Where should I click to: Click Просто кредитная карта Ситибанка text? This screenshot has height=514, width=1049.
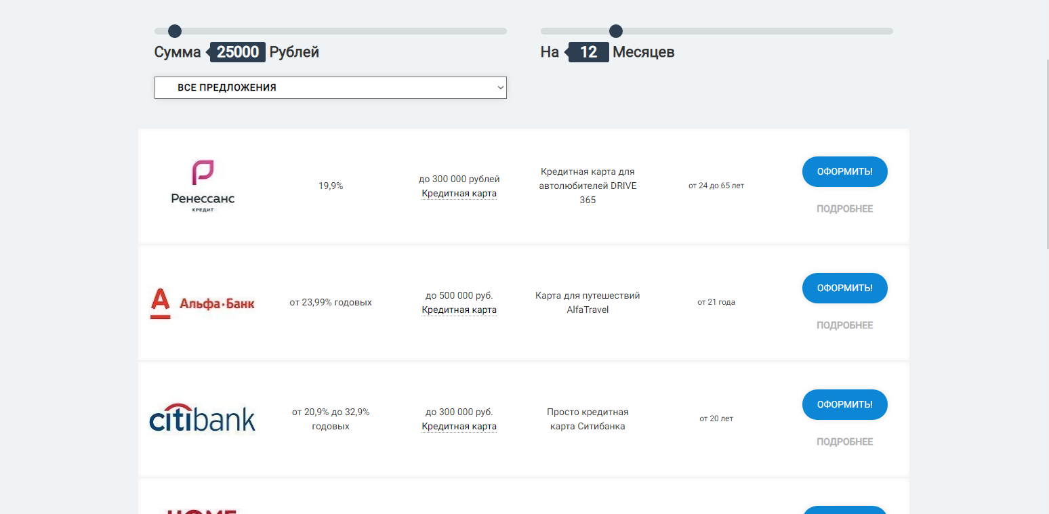point(588,419)
